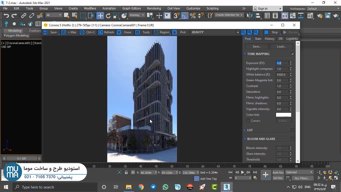Enable the LUT checkbox

pos(292,130)
